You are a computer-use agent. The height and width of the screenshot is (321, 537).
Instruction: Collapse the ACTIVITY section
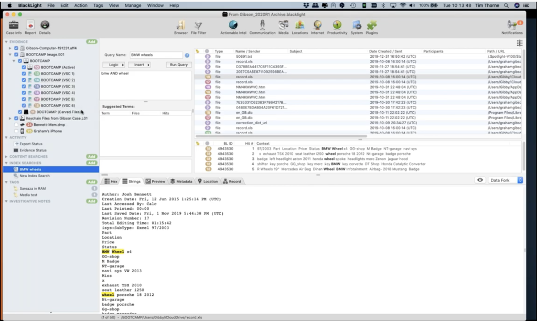pyautogui.click(x=6, y=137)
